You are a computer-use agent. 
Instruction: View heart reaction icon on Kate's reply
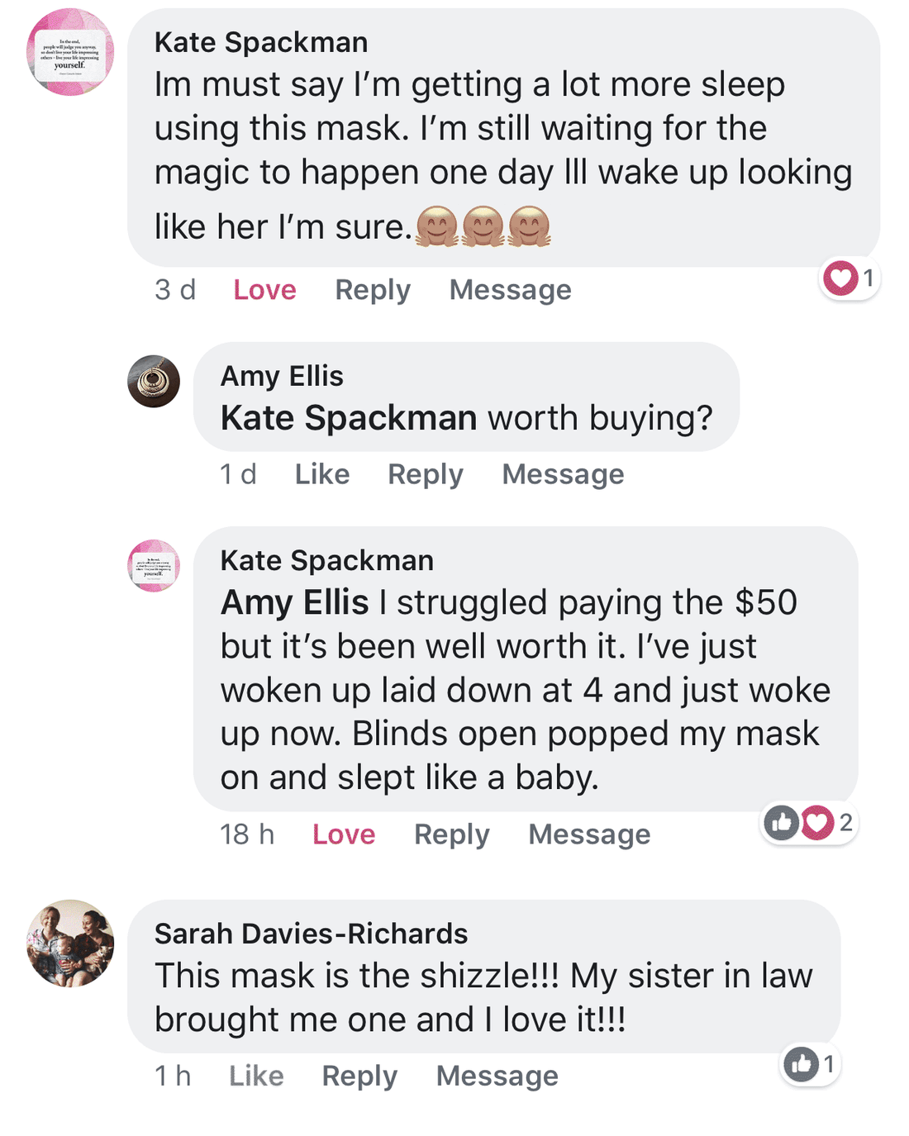(817, 822)
